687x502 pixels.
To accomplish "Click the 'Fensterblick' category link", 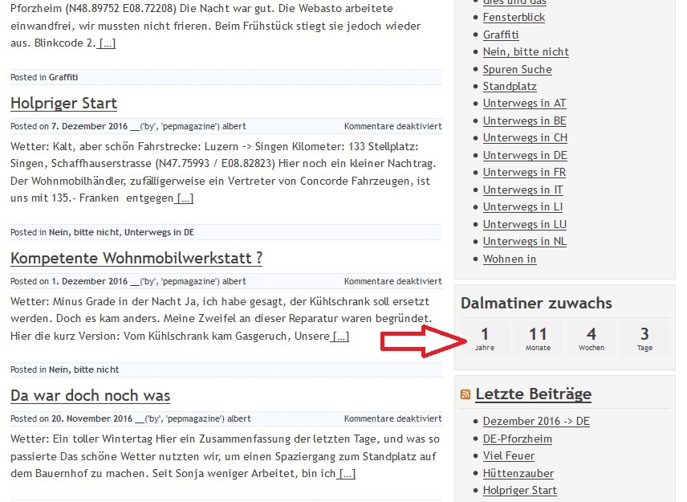I will coord(514,17).
